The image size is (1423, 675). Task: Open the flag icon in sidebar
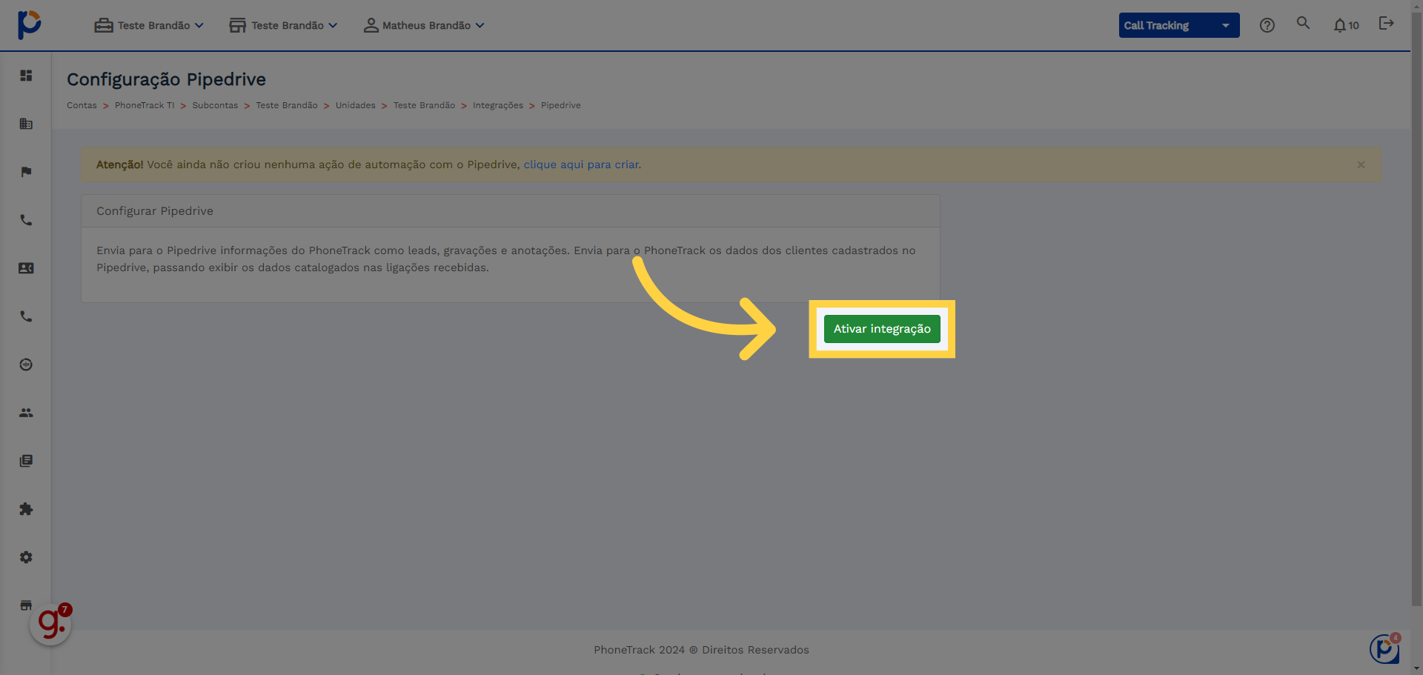pos(26,172)
